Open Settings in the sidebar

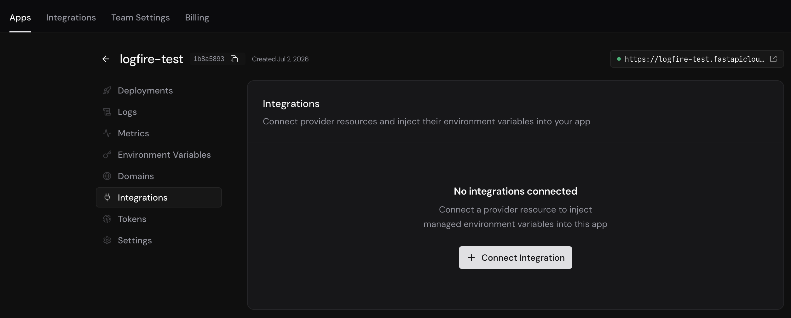pos(159,241)
